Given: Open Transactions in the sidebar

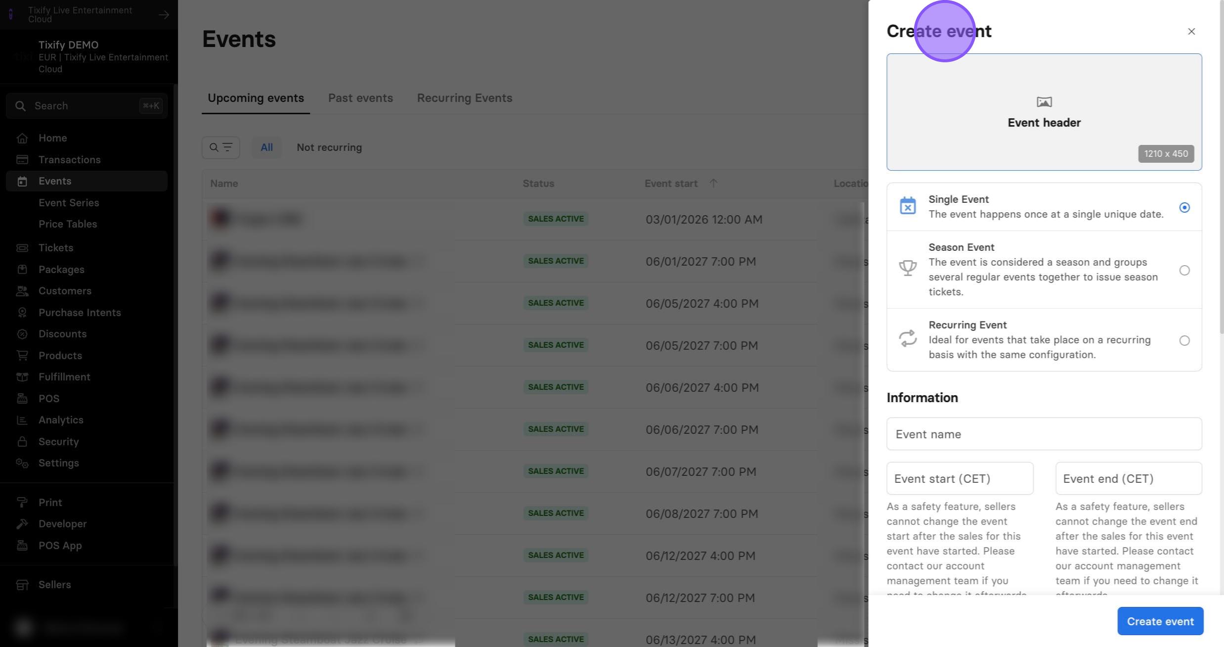Looking at the screenshot, I should (x=87, y=160).
